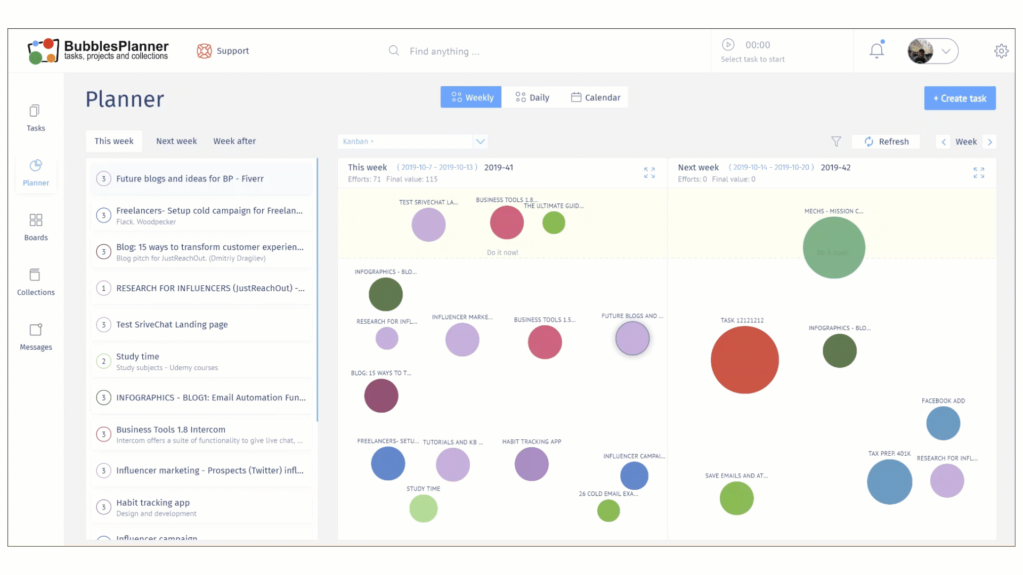Image resolution: width=1023 pixels, height=575 pixels.
Task: Open INFOGRAPHICS - BLOG1 list task
Action: pyautogui.click(x=201, y=398)
